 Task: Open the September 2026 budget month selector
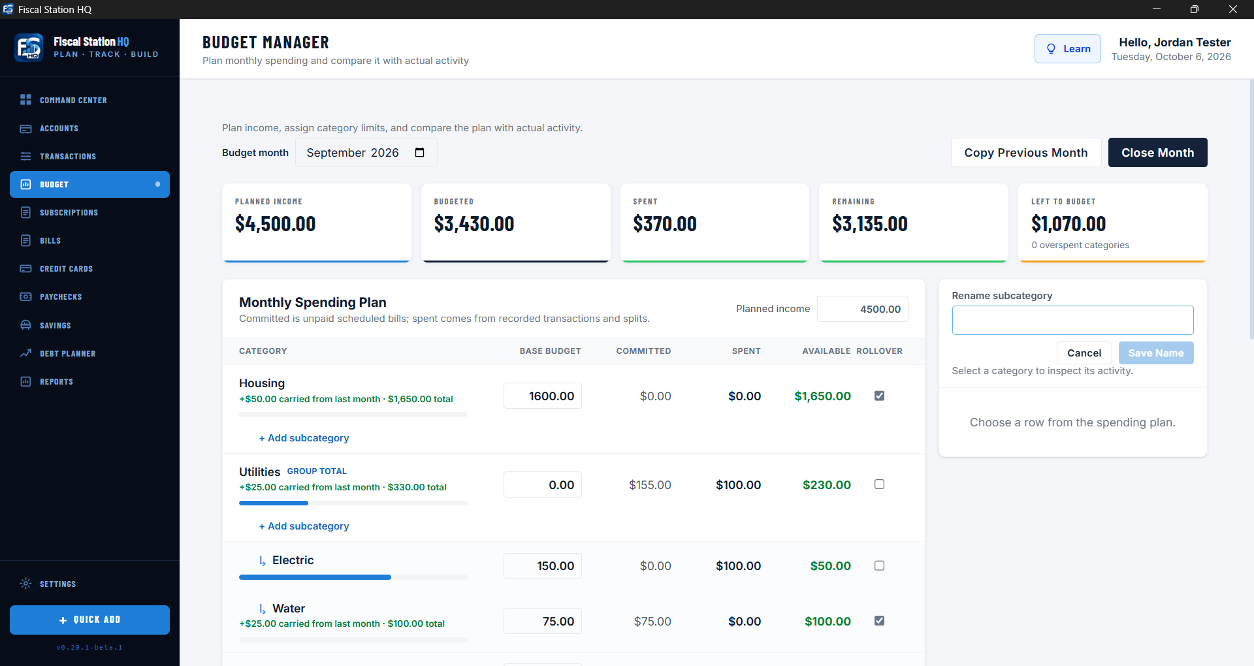(366, 152)
